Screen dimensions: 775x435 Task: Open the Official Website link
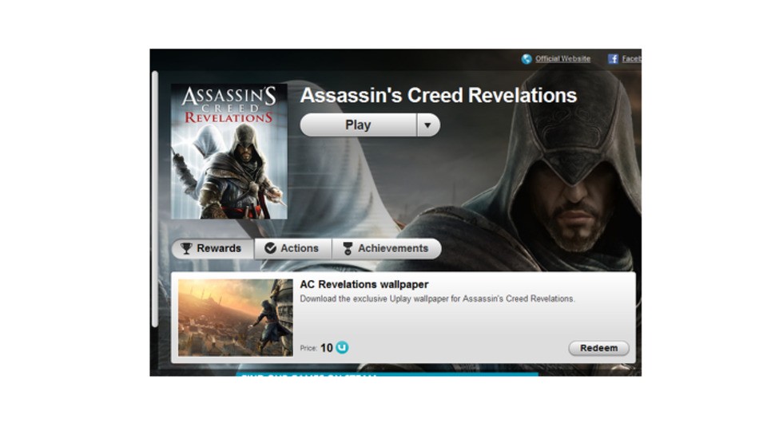pos(562,58)
